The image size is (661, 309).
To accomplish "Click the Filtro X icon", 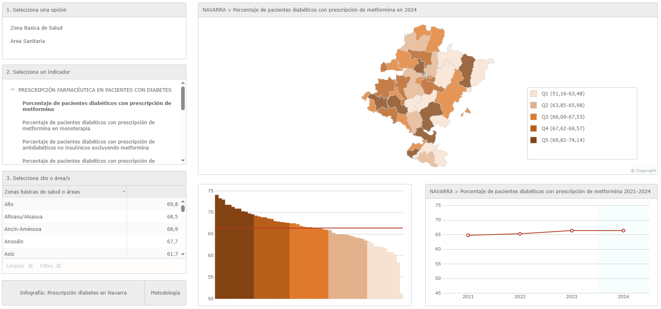I will tap(59, 266).
